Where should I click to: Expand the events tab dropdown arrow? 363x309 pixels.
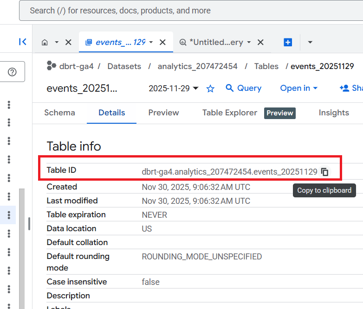151,42
